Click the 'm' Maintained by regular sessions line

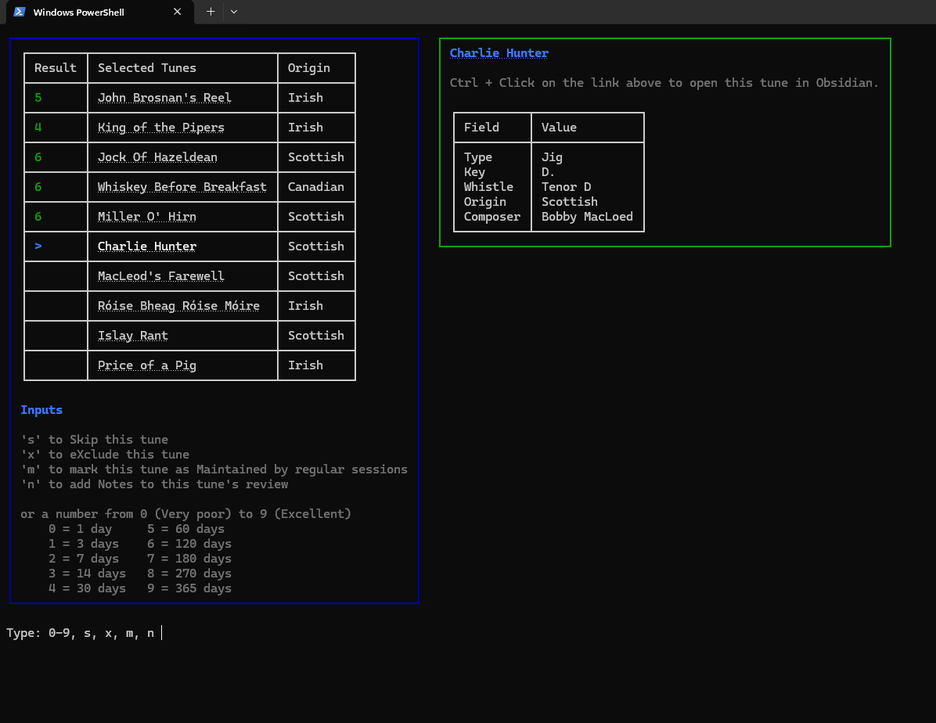coord(214,469)
